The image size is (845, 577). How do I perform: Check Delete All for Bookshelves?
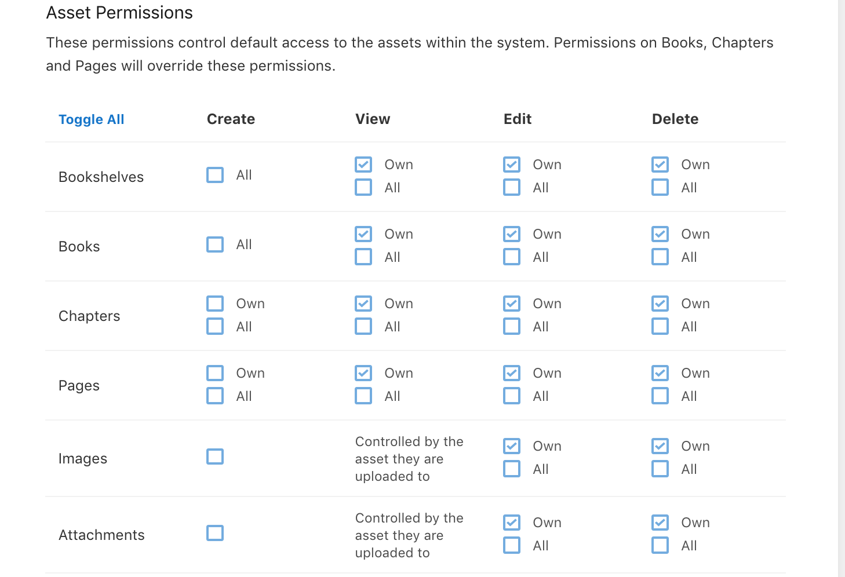click(x=660, y=187)
